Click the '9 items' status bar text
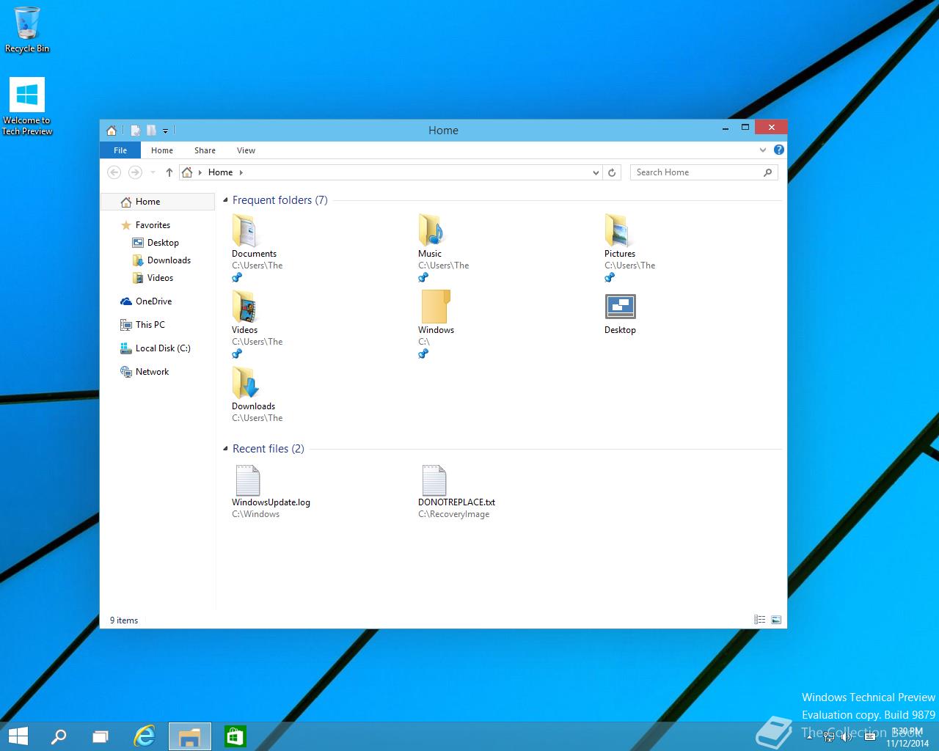This screenshot has width=939, height=751. click(124, 620)
